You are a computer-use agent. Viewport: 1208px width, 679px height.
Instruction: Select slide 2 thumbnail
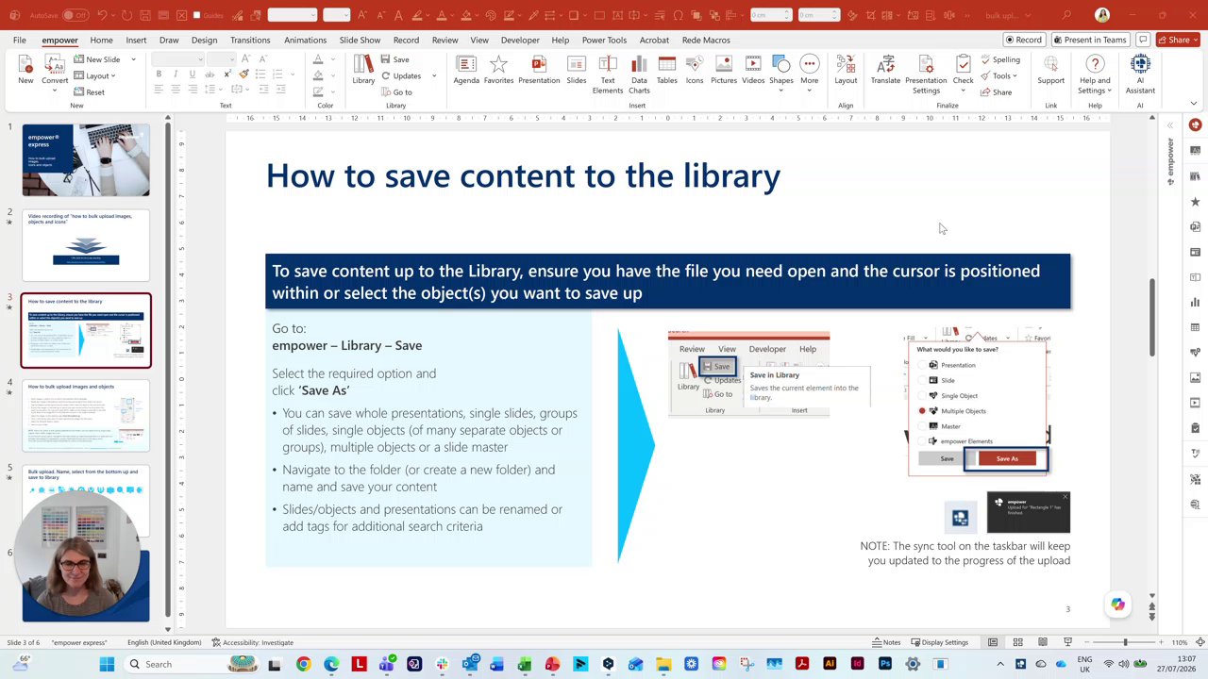coord(86,245)
